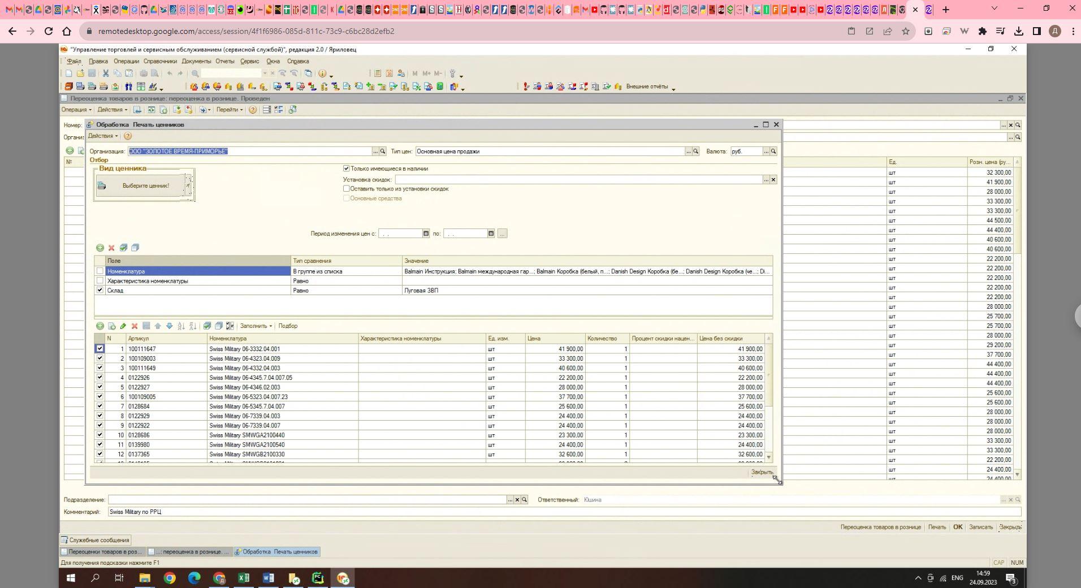Open the Отчеты menu
The image size is (1081, 588).
coord(225,61)
